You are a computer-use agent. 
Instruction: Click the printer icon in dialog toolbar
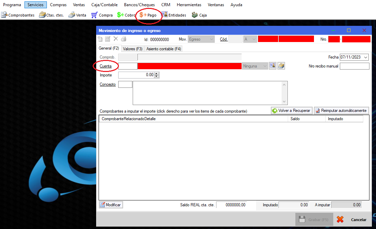coord(123,39)
